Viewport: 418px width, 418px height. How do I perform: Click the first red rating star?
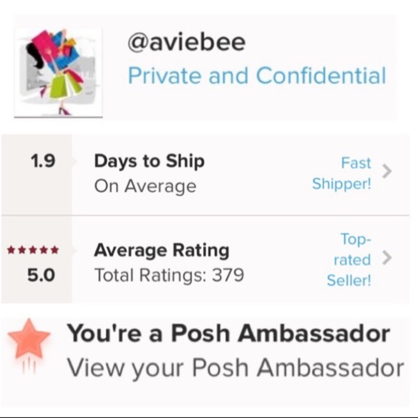click(x=11, y=250)
